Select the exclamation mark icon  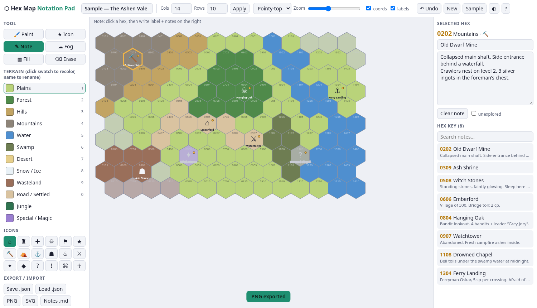52,266
